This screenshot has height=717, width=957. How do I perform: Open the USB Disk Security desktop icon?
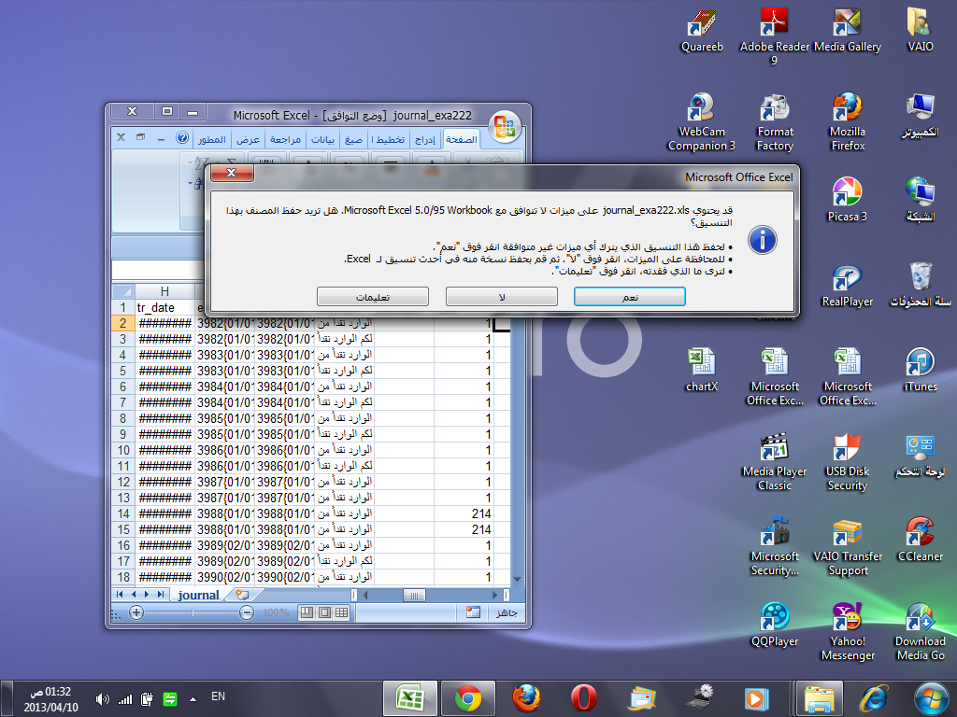(x=847, y=461)
